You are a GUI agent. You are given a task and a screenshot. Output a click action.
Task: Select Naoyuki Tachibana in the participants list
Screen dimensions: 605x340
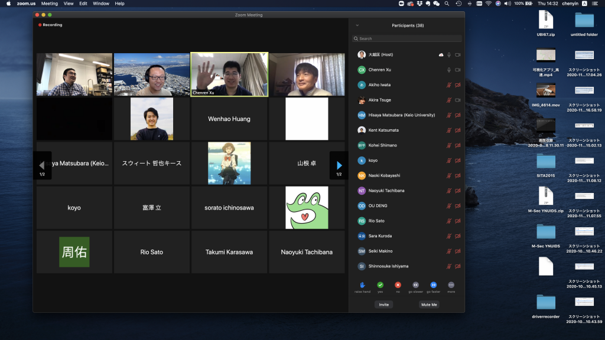[407, 191]
